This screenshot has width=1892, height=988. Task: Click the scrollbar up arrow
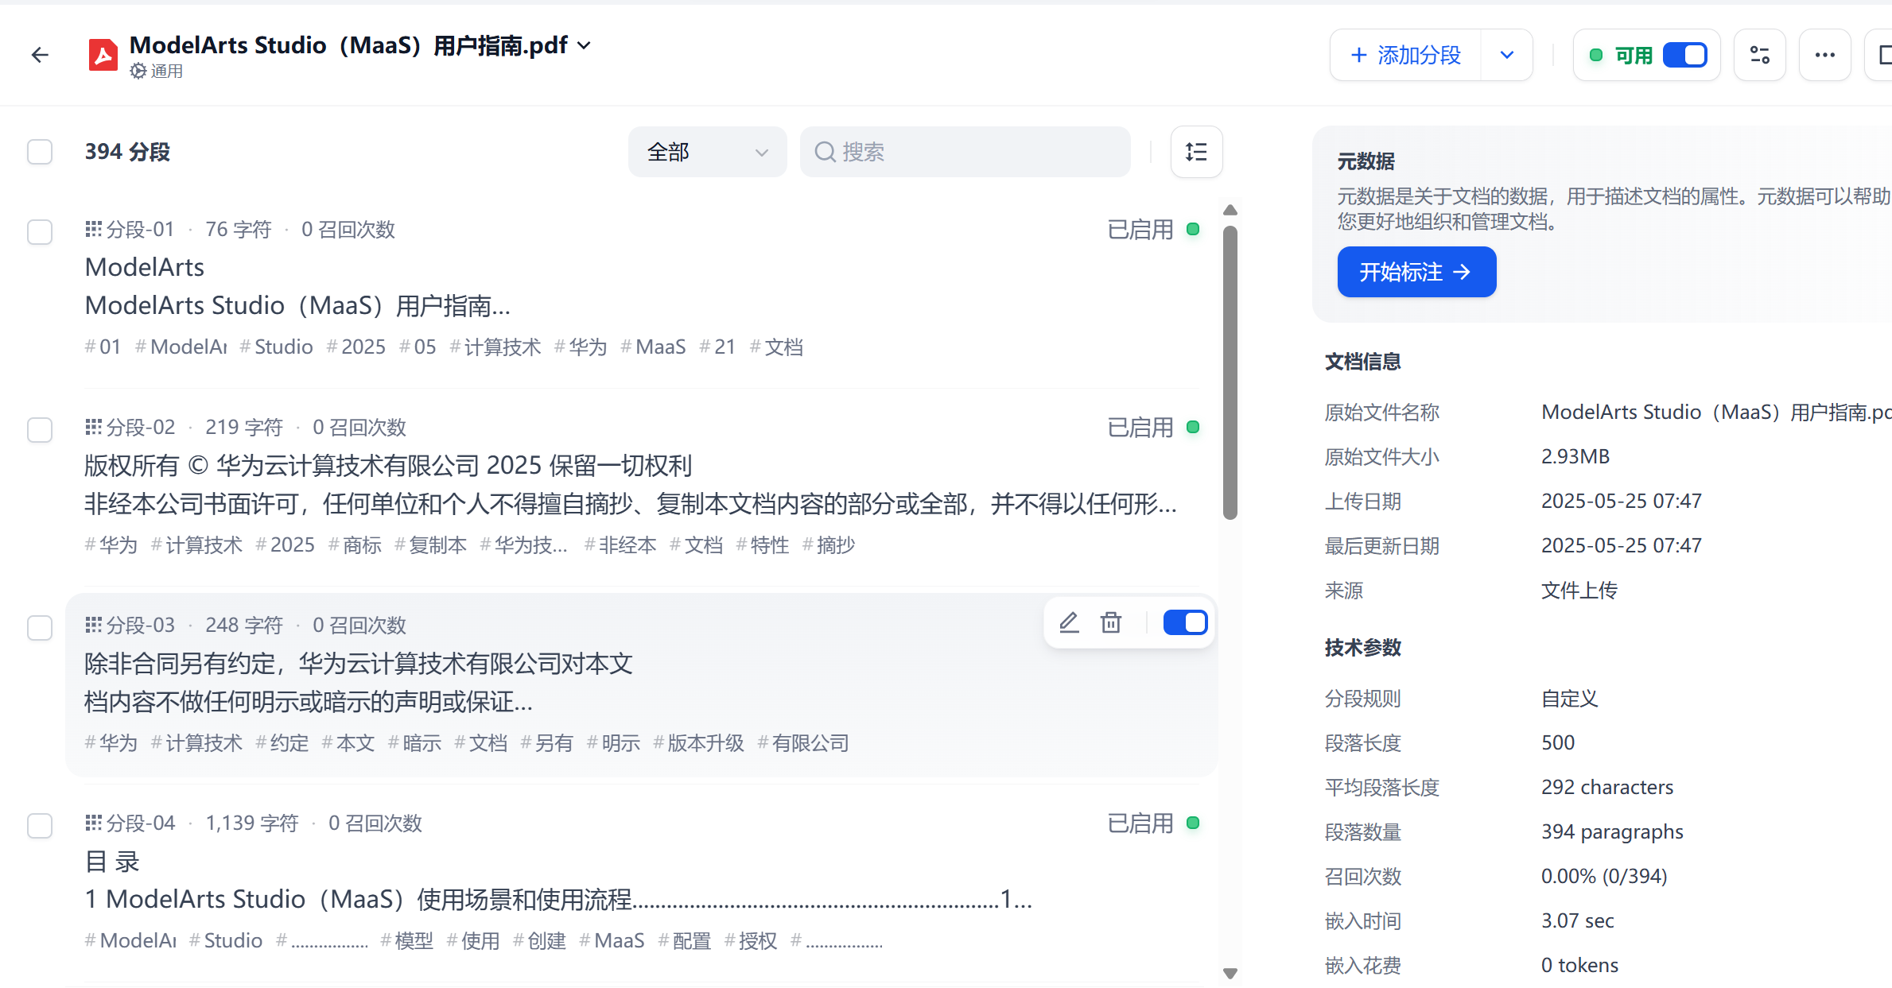1230,210
